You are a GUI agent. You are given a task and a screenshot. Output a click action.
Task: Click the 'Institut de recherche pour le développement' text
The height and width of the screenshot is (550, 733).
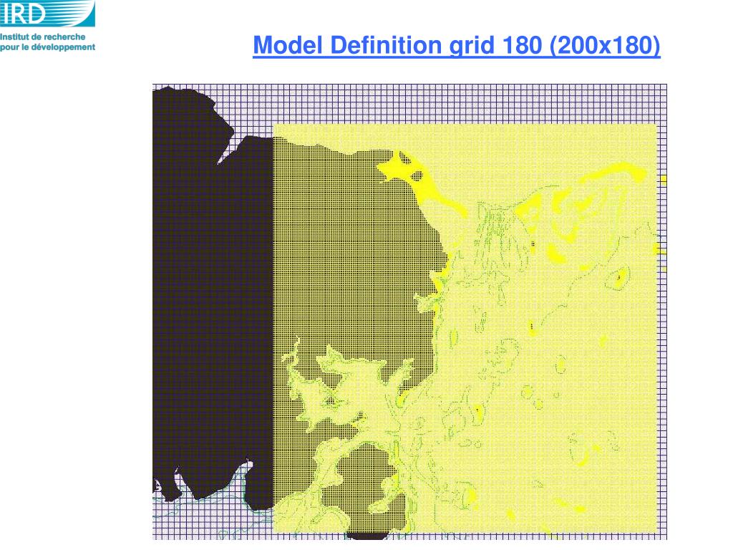click(x=47, y=42)
